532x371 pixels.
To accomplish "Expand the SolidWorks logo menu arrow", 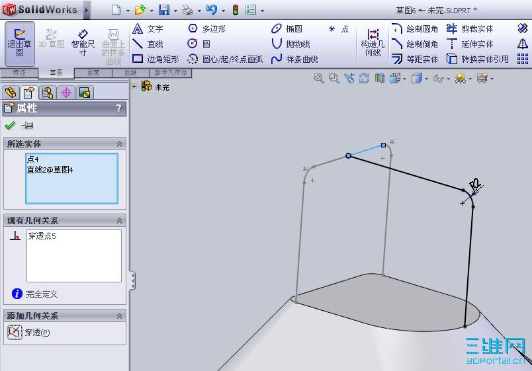I will point(87,10).
